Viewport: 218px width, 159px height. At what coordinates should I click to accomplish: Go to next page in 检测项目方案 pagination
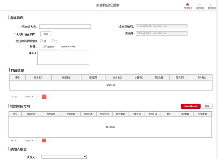[50, 140]
